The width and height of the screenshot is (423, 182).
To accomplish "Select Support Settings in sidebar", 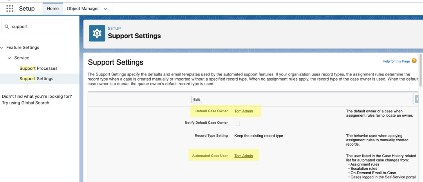I will (36, 79).
